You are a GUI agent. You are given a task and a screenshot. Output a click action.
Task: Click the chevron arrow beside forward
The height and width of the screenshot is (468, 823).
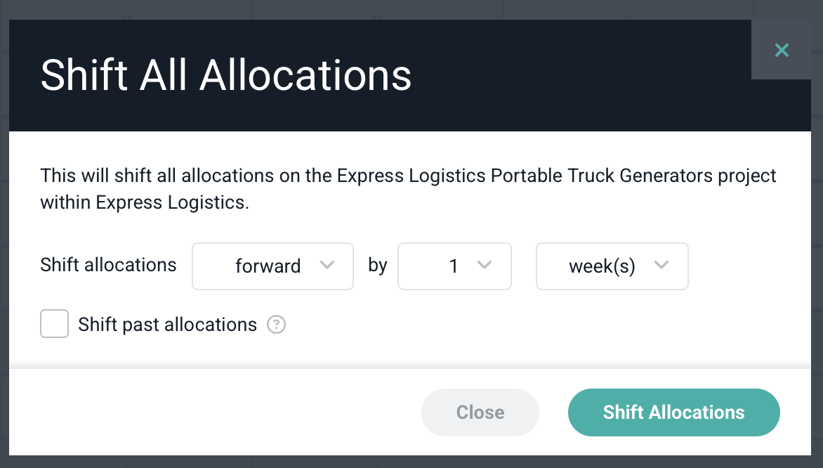click(x=327, y=266)
